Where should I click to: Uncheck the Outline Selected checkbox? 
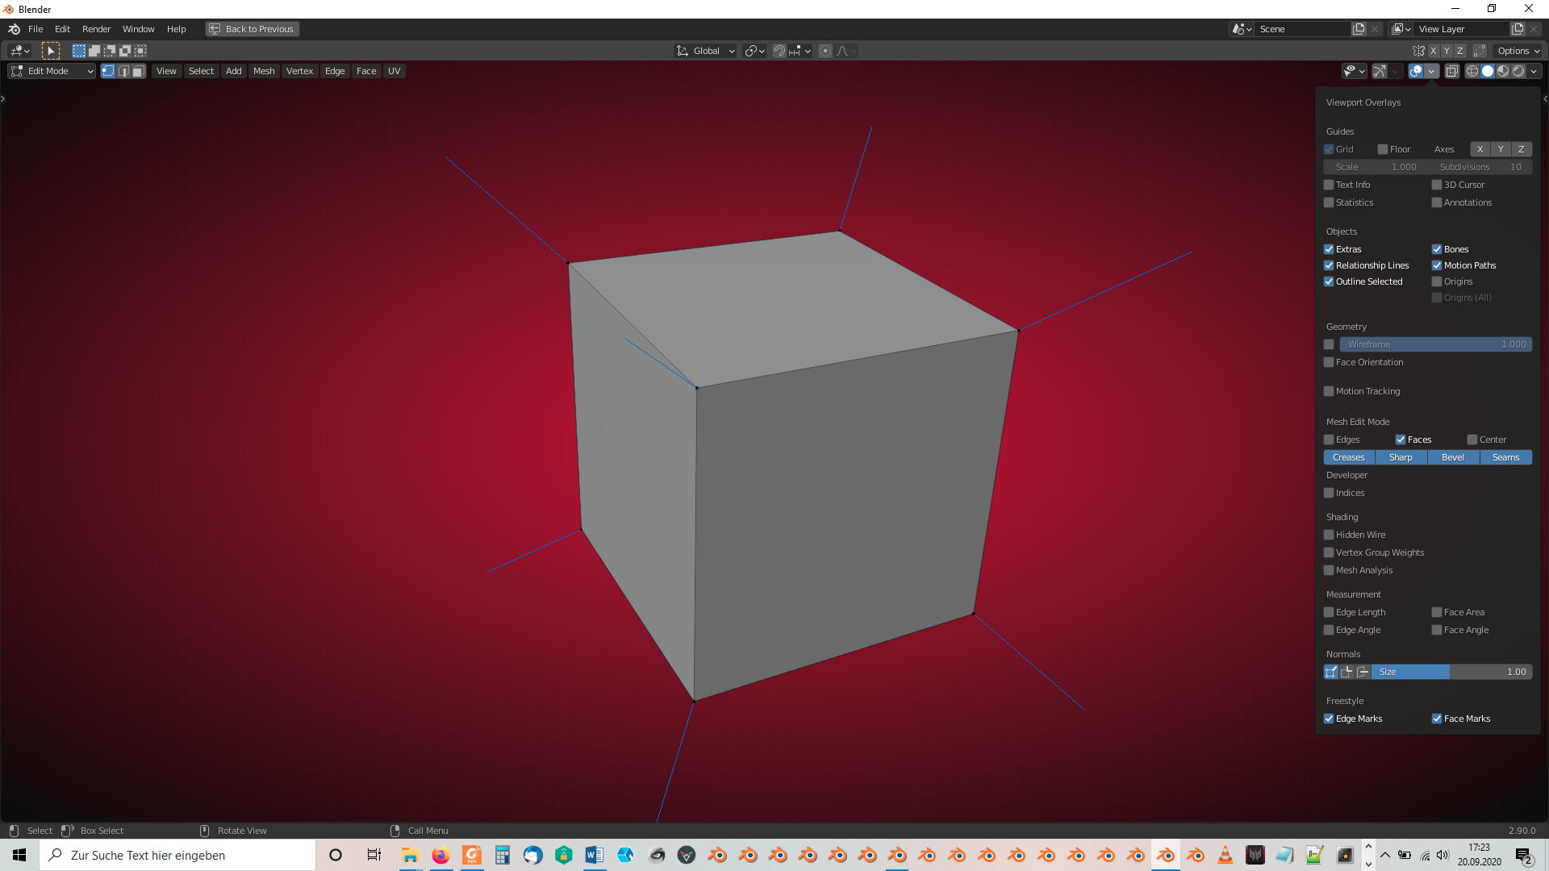point(1329,281)
